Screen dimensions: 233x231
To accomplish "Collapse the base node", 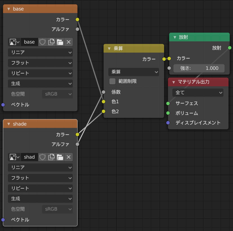I will point(9,9).
